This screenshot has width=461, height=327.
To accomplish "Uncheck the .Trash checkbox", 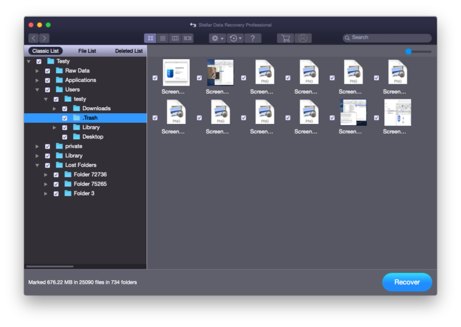I will [x=65, y=118].
